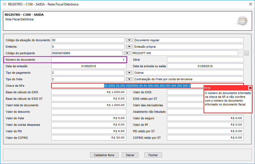The height and width of the screenshot is (164, 255).
Task: Click the Data da emissão field
Action: [89, 66]
